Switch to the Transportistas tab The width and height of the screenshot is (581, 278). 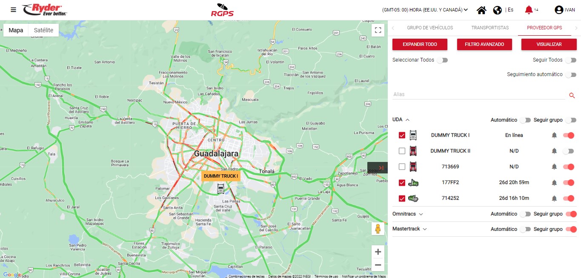click(x=490, y=28)
